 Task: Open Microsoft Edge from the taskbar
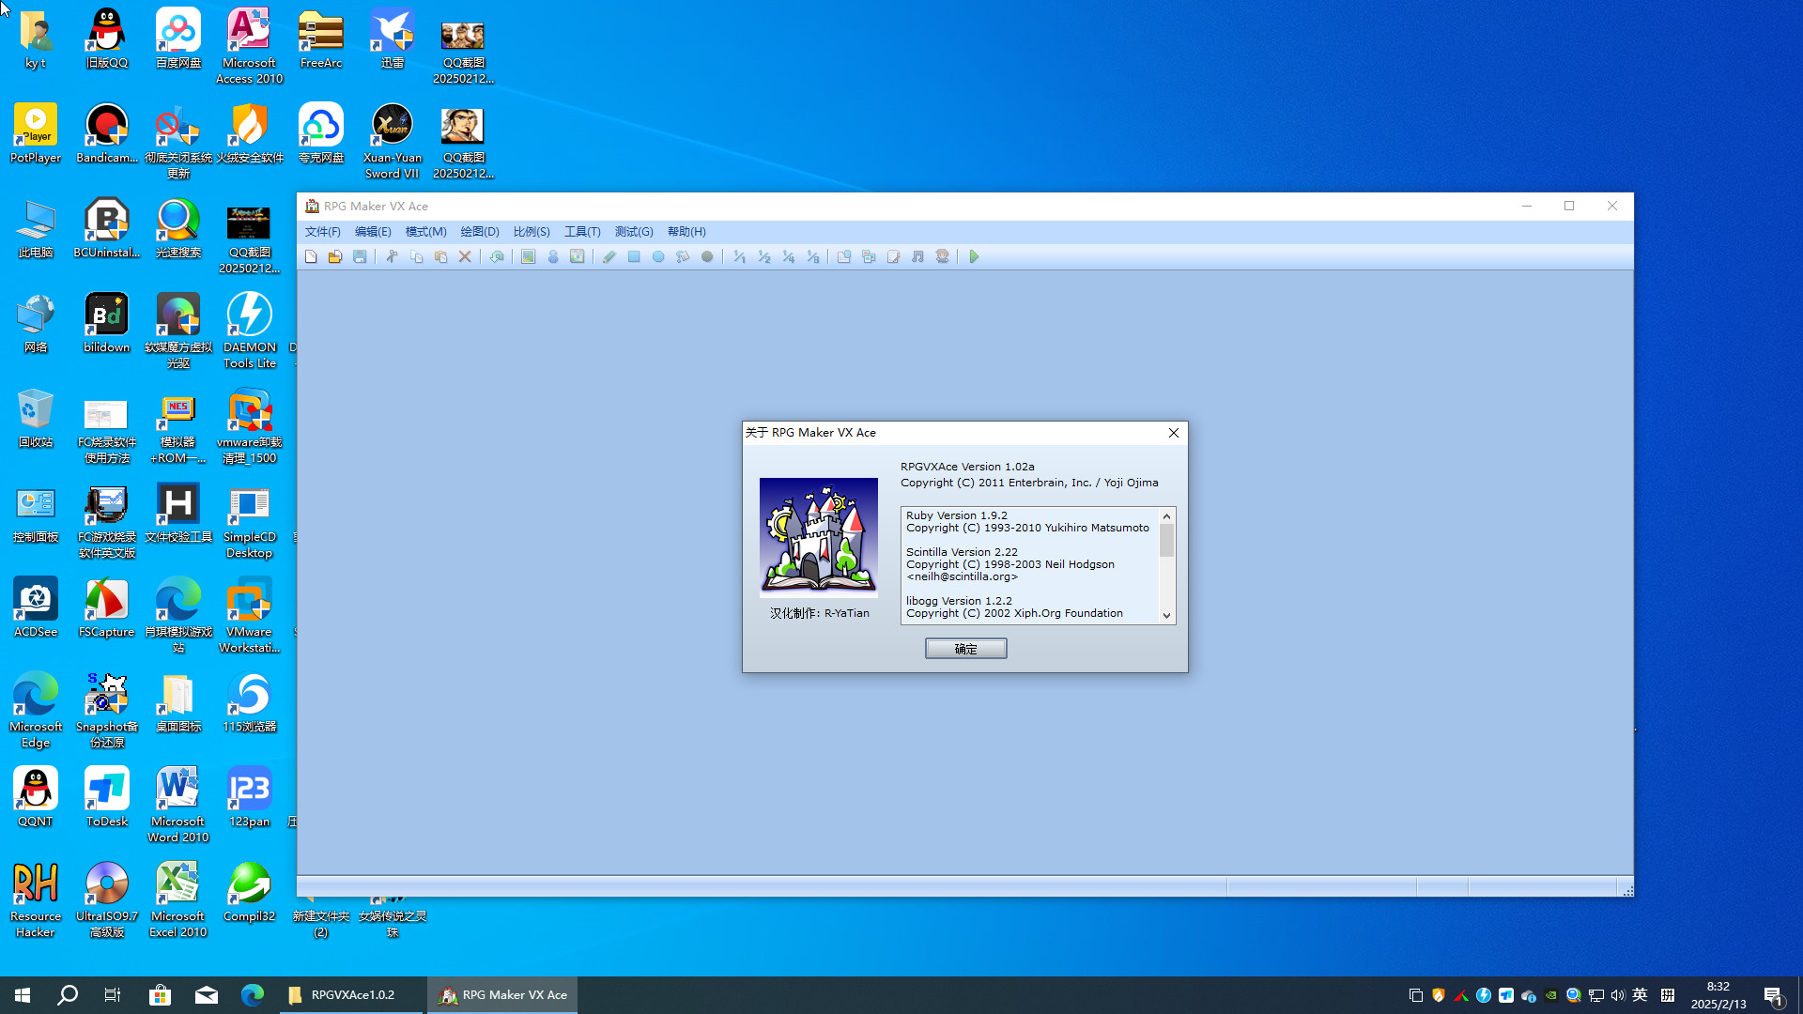pos(253,995)
